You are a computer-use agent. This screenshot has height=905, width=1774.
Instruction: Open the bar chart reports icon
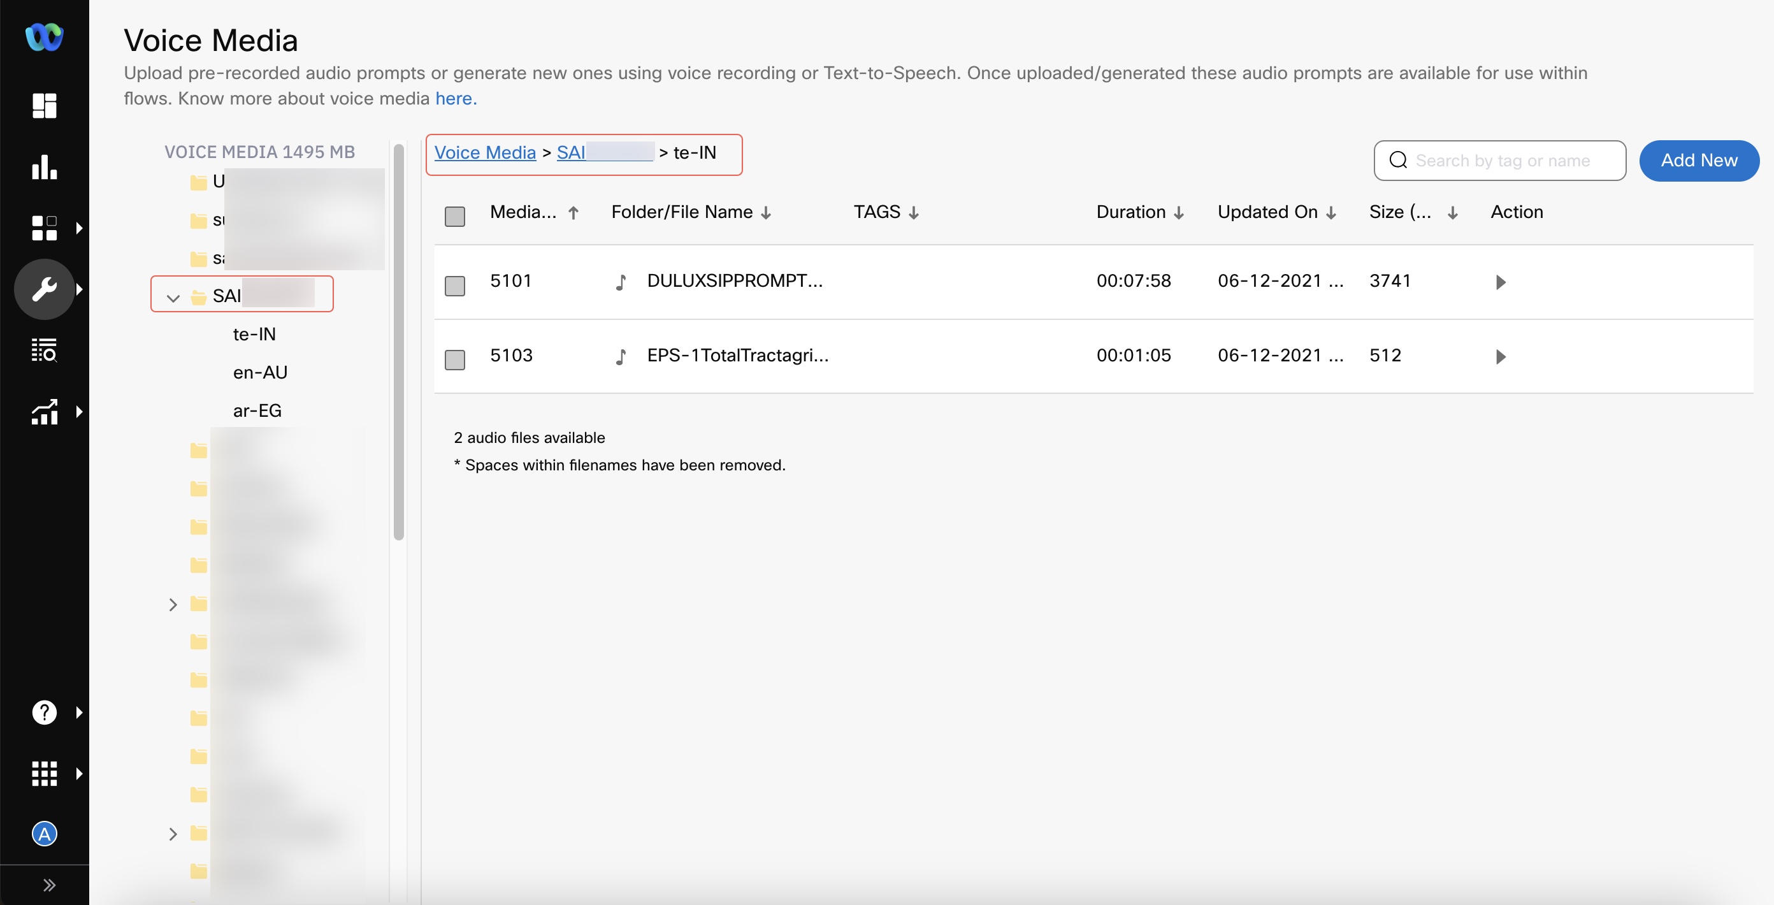(44, 167)
